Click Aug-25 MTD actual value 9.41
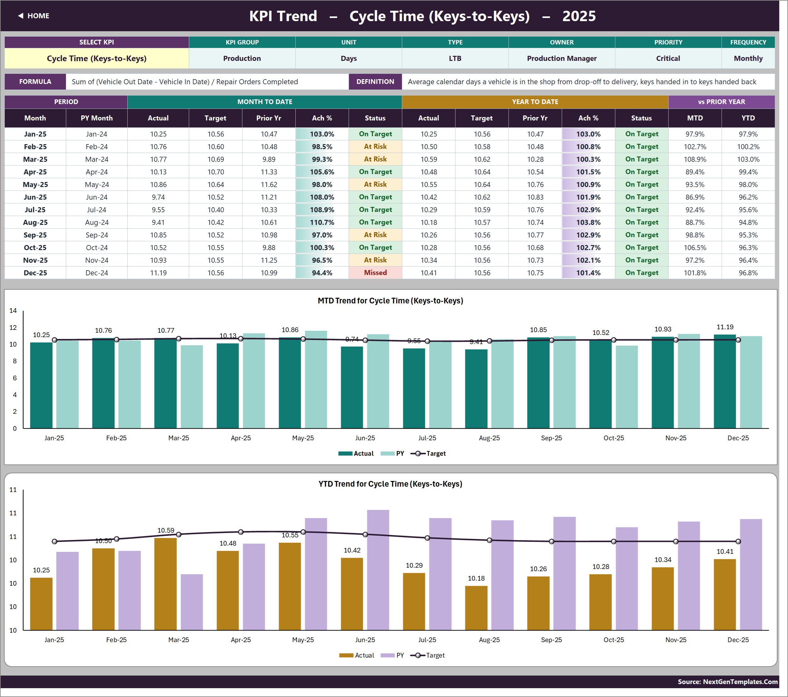Image resolution: width=788 pixels, height=697 pixels. 158,222
